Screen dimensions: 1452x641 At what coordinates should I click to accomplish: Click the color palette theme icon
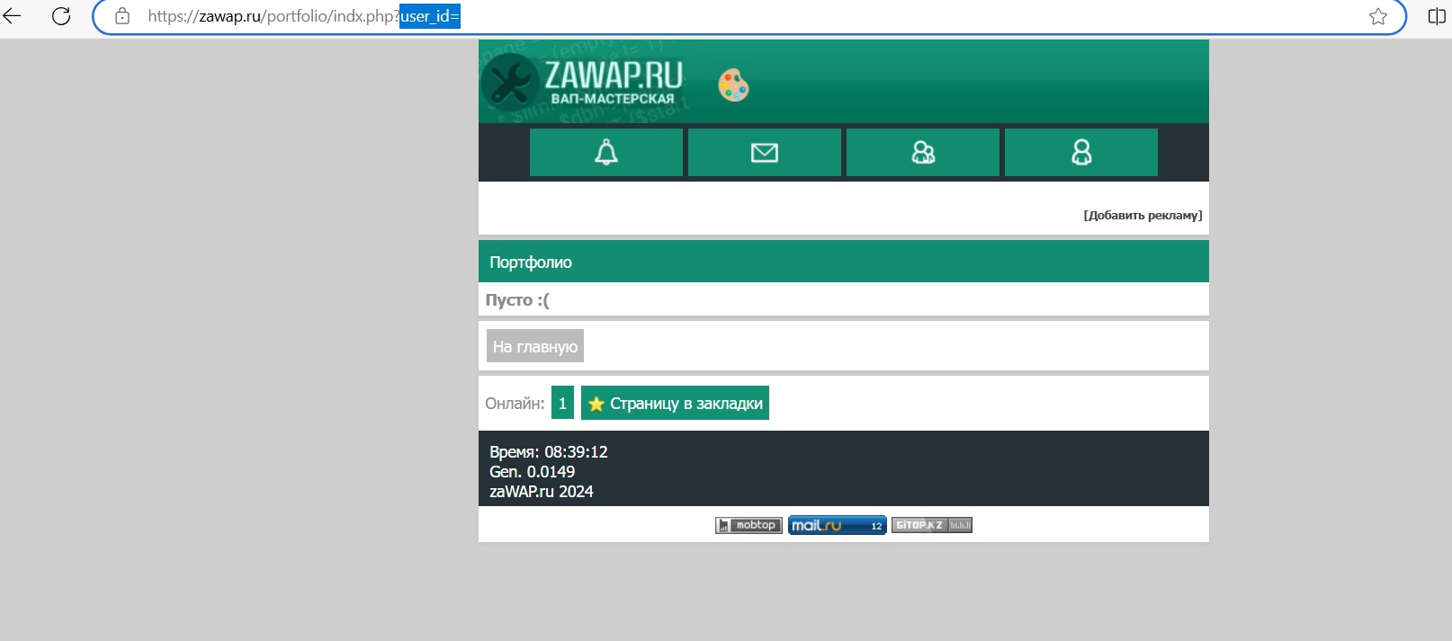[733, 86]
